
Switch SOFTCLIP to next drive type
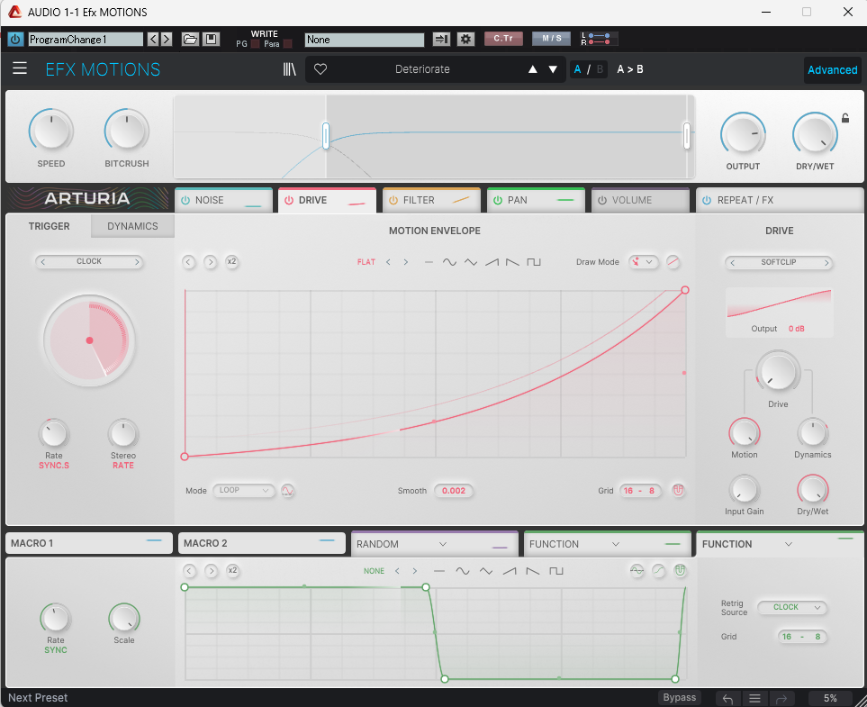(826, 262)
